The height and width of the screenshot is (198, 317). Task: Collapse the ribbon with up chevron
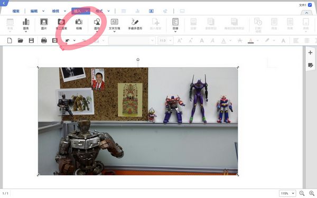[306, 13]
